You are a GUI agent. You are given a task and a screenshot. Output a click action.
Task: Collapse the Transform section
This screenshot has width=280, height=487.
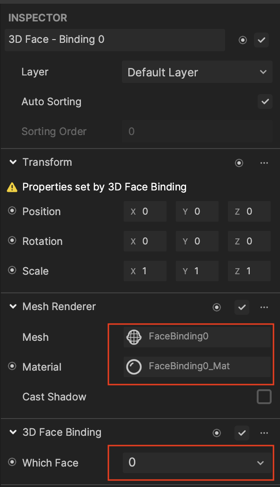(x=13, y=162)
